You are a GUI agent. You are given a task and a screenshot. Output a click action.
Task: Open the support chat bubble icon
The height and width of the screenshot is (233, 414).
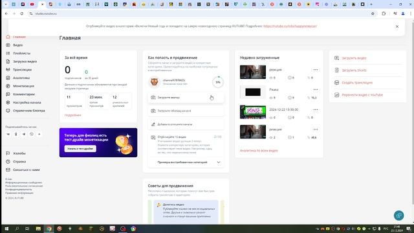tap(398, 216)
